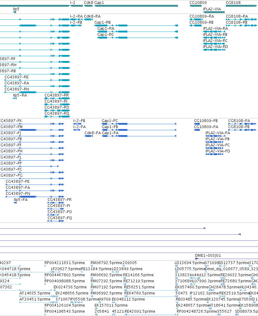Click the iPLA2-VIA gene label
258x316 pixels.
(212, 9)
